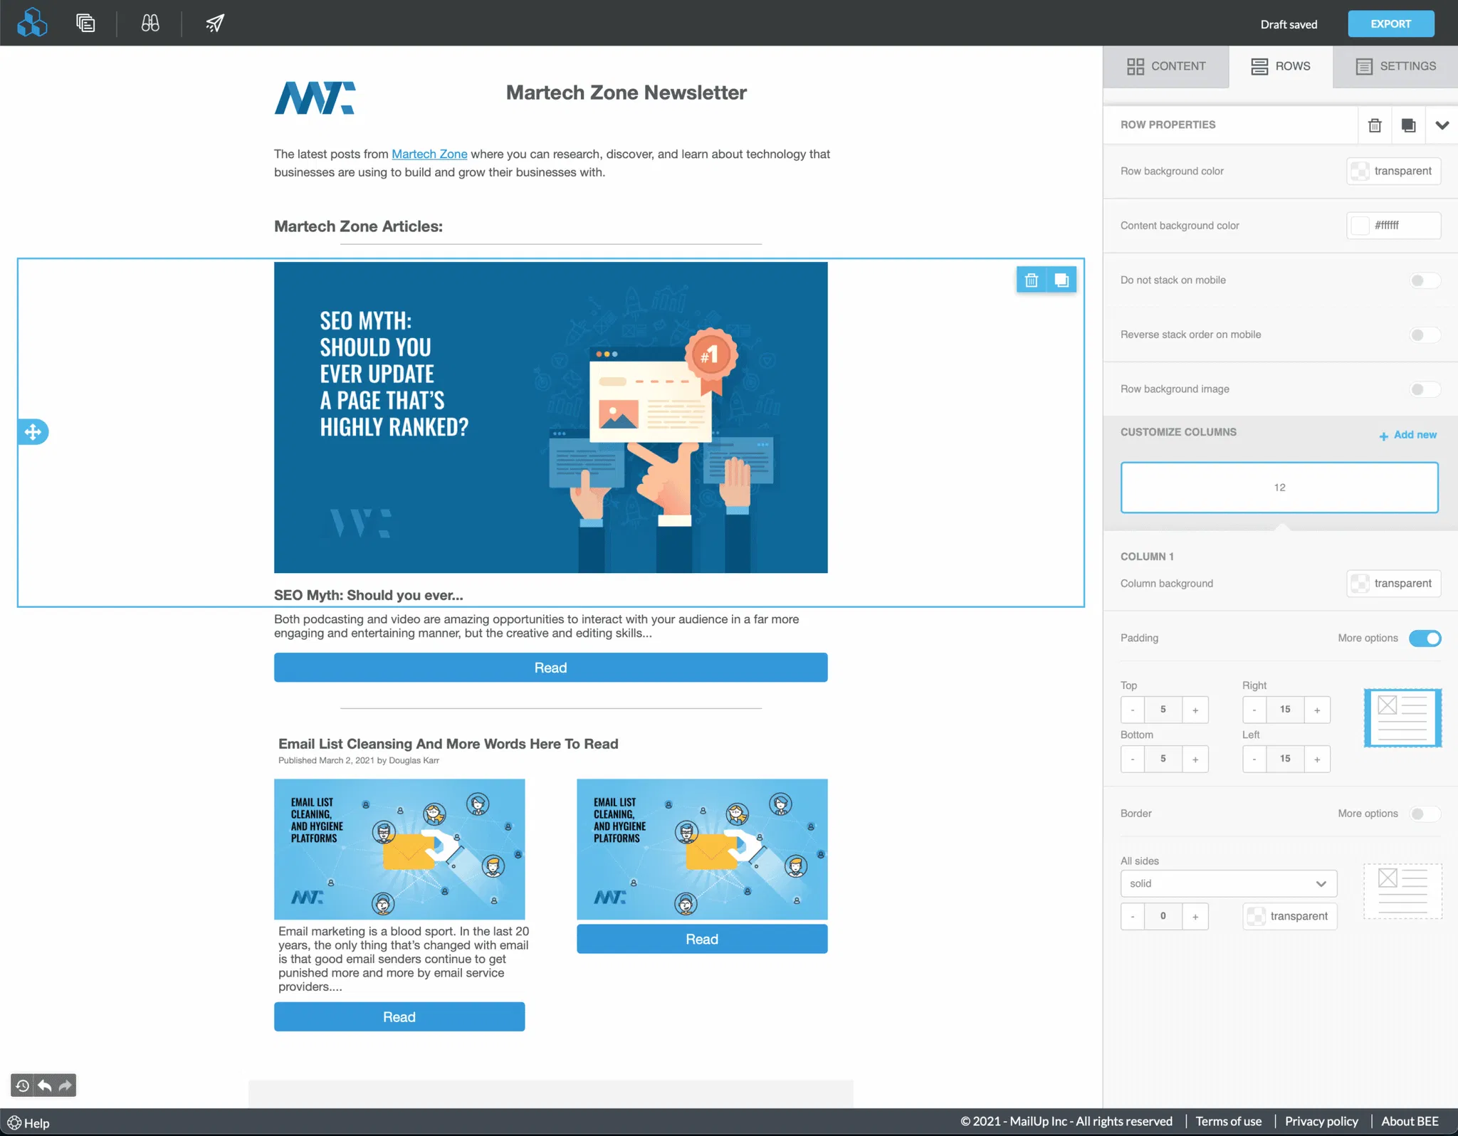Click the BEE cubes logo icon
The width and height of the screenshot is (1458, 1136).
click(32, 23)
